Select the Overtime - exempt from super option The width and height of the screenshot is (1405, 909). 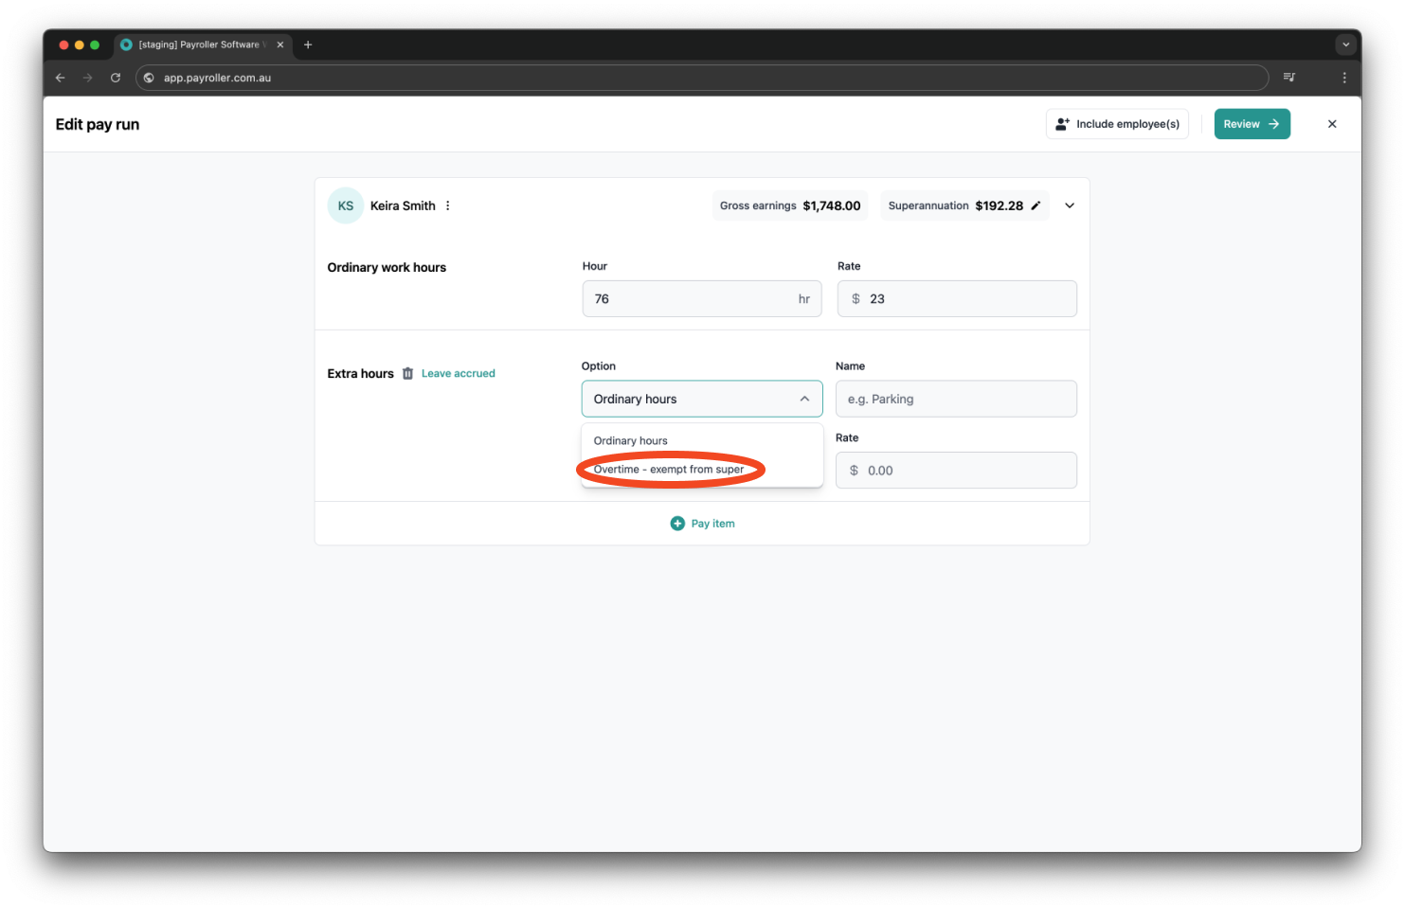(670, 469)
